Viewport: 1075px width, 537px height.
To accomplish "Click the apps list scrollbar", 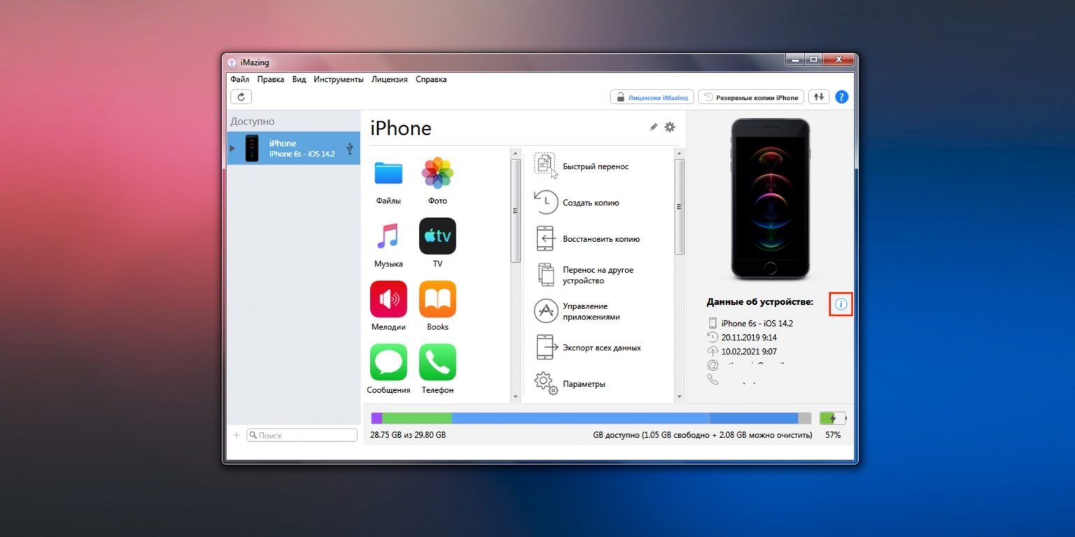I will pos(516,210).
